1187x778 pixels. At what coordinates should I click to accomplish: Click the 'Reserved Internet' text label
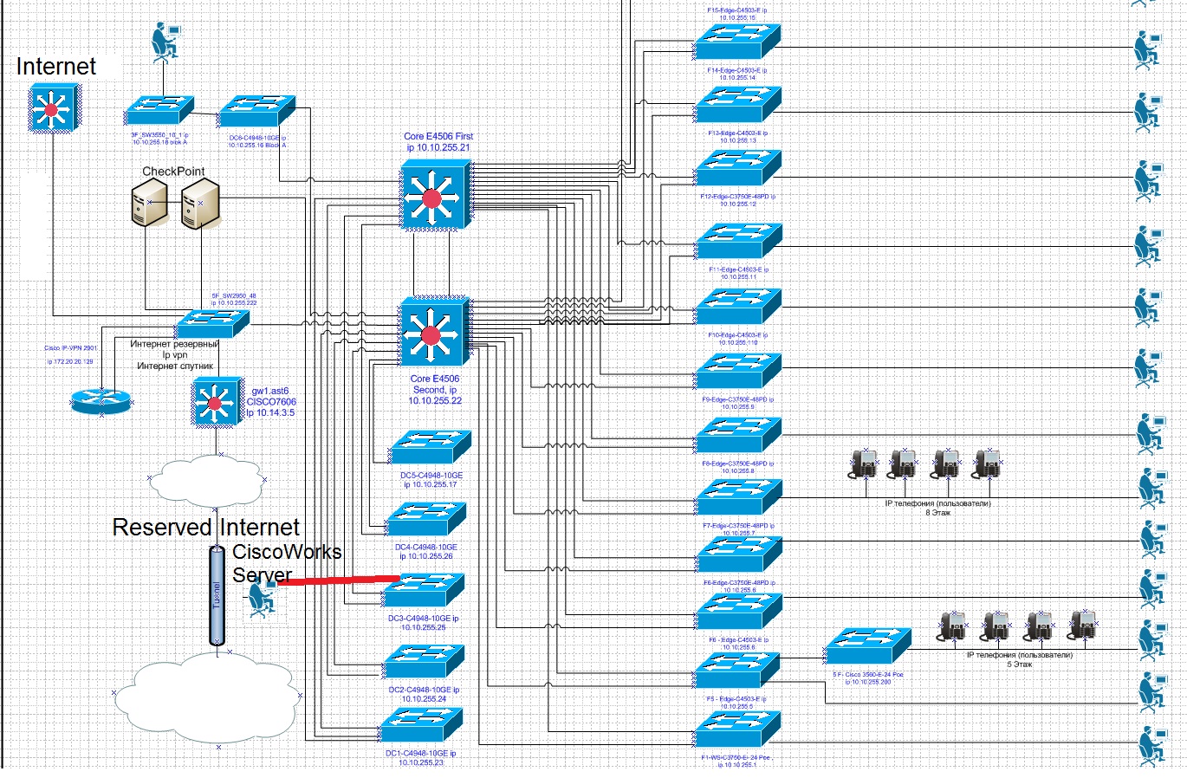click(206, 528)
